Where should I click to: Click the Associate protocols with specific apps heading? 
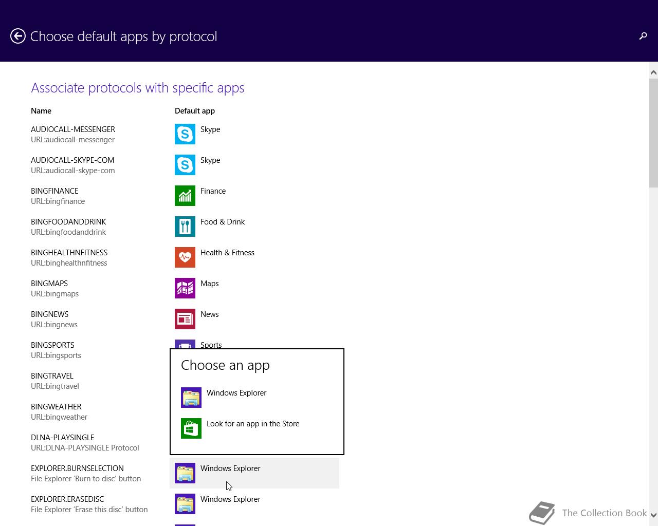coord(138,88)
